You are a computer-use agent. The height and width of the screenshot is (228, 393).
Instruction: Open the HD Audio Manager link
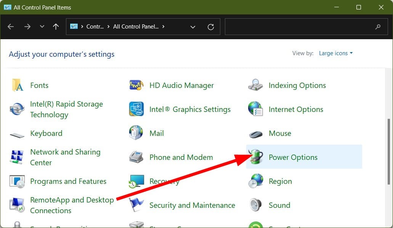pos(181,85)
